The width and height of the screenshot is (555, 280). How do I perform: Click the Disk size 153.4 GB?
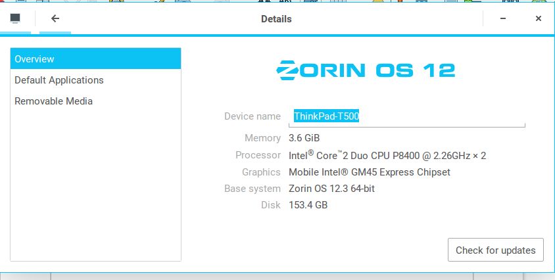[x=308, y=205]
